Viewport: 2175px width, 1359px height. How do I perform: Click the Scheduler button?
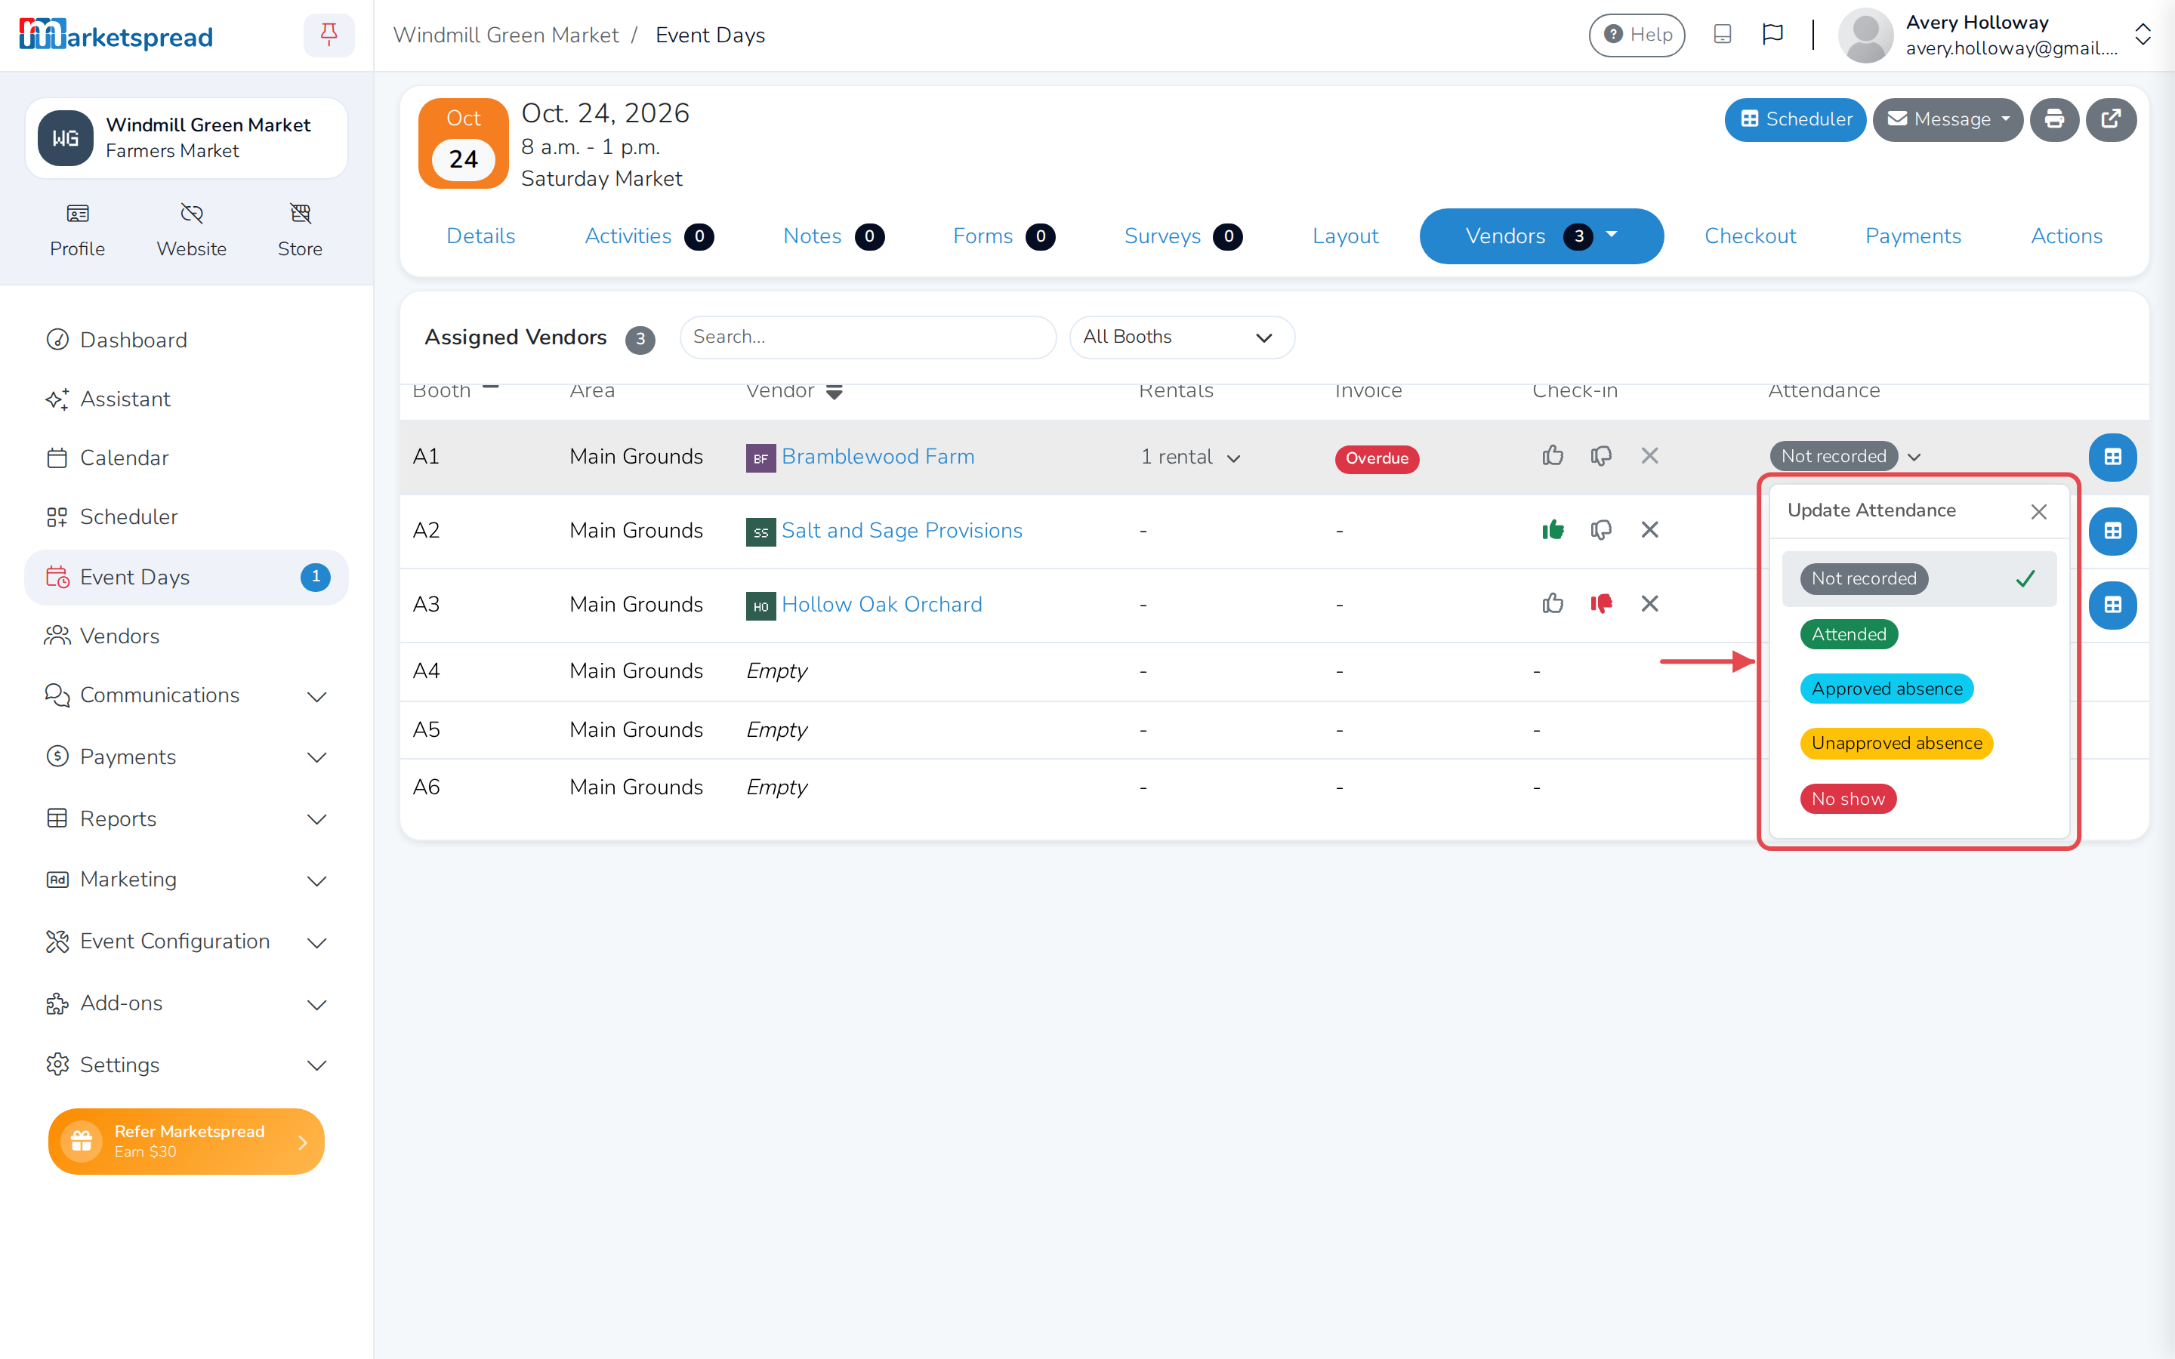click(x=1795, y=119)
